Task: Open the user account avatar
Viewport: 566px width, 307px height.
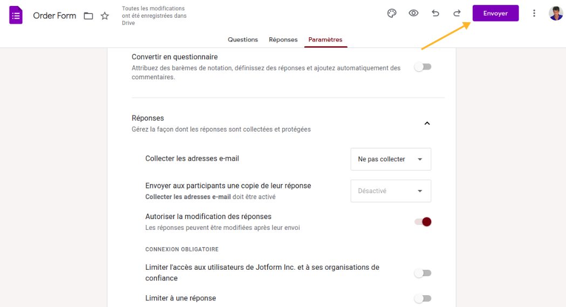Action: [556, 13]
